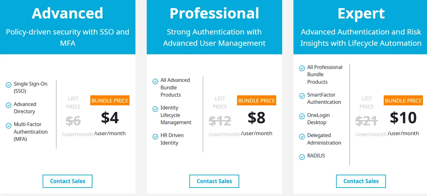Click the checkmark next to Identity Lifecycle Management

click(155, 109)
